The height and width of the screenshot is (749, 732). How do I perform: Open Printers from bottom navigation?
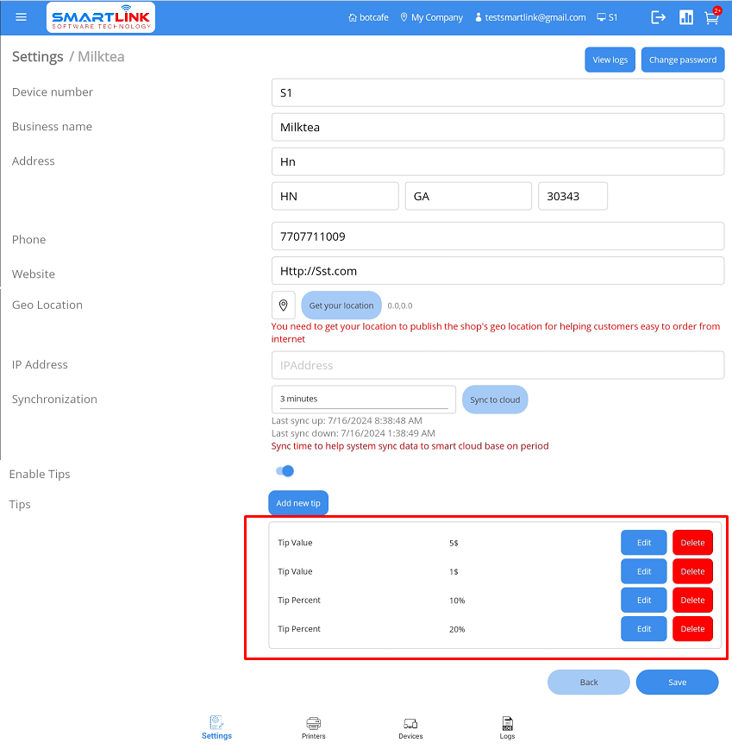[x=314, y=727]
